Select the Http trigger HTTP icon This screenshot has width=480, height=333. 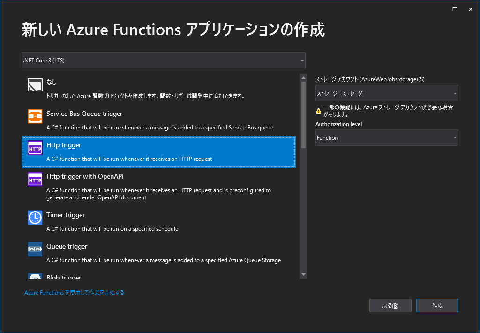click(35, 148)
